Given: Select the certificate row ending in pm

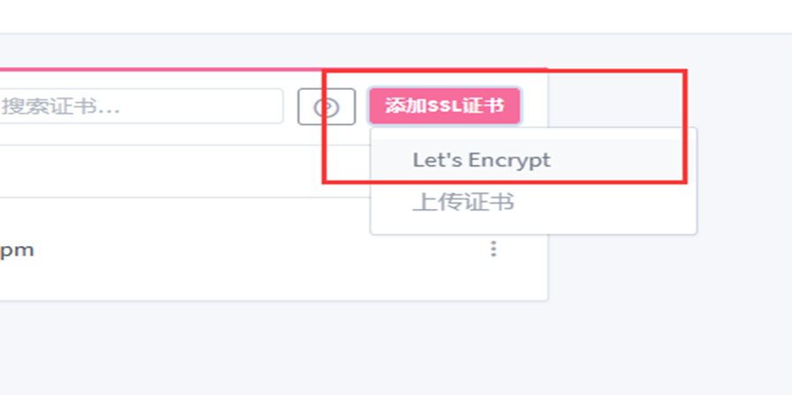Looking at the screenshot, I should tap(273, 250).
